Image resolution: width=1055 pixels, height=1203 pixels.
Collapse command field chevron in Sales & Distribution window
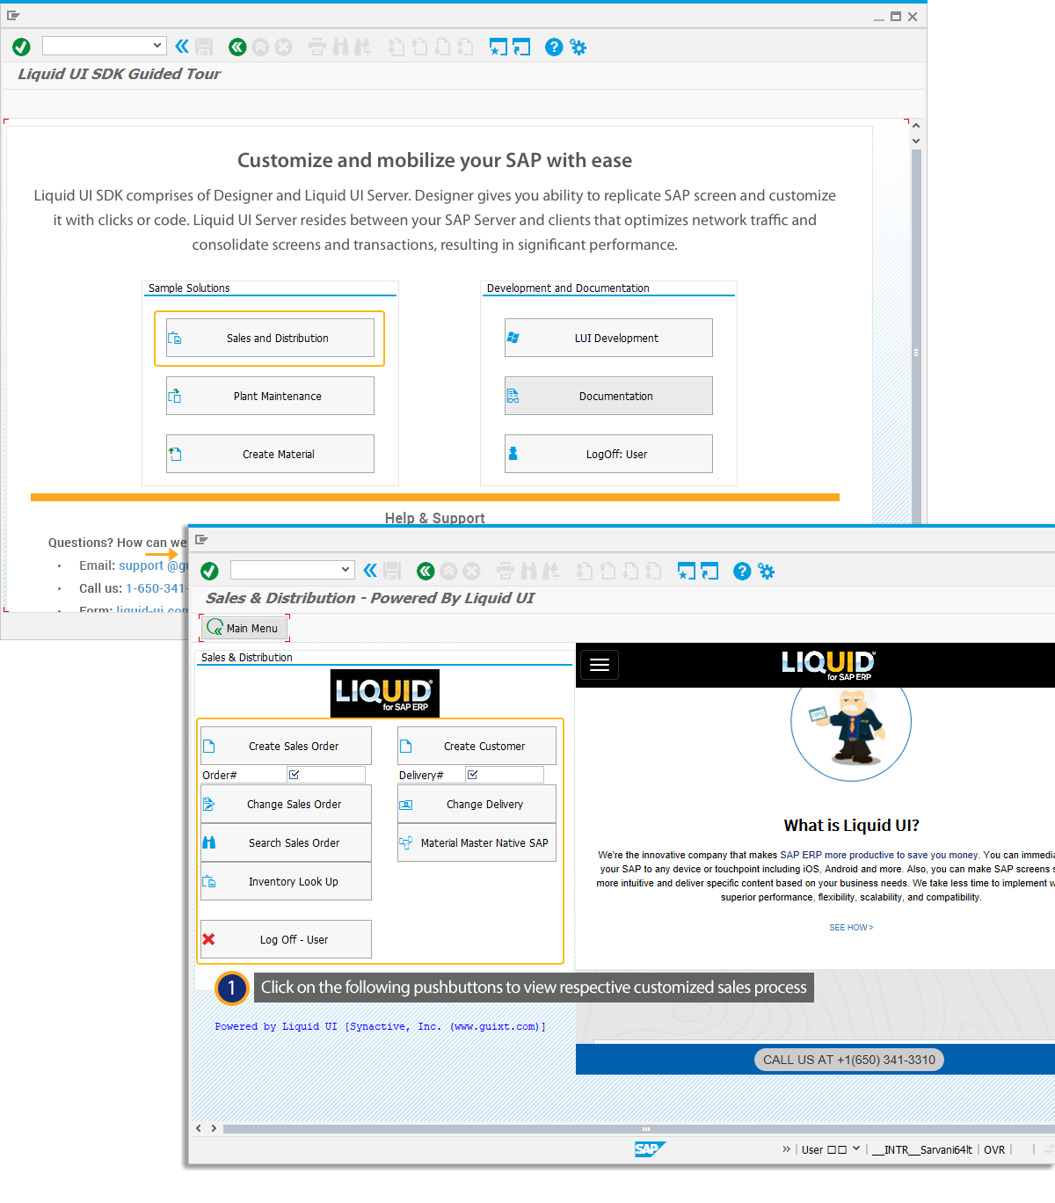tap(370, 571)
